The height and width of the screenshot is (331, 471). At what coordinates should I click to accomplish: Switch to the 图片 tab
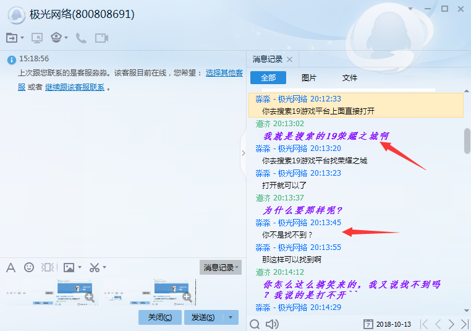coord(308,78)
